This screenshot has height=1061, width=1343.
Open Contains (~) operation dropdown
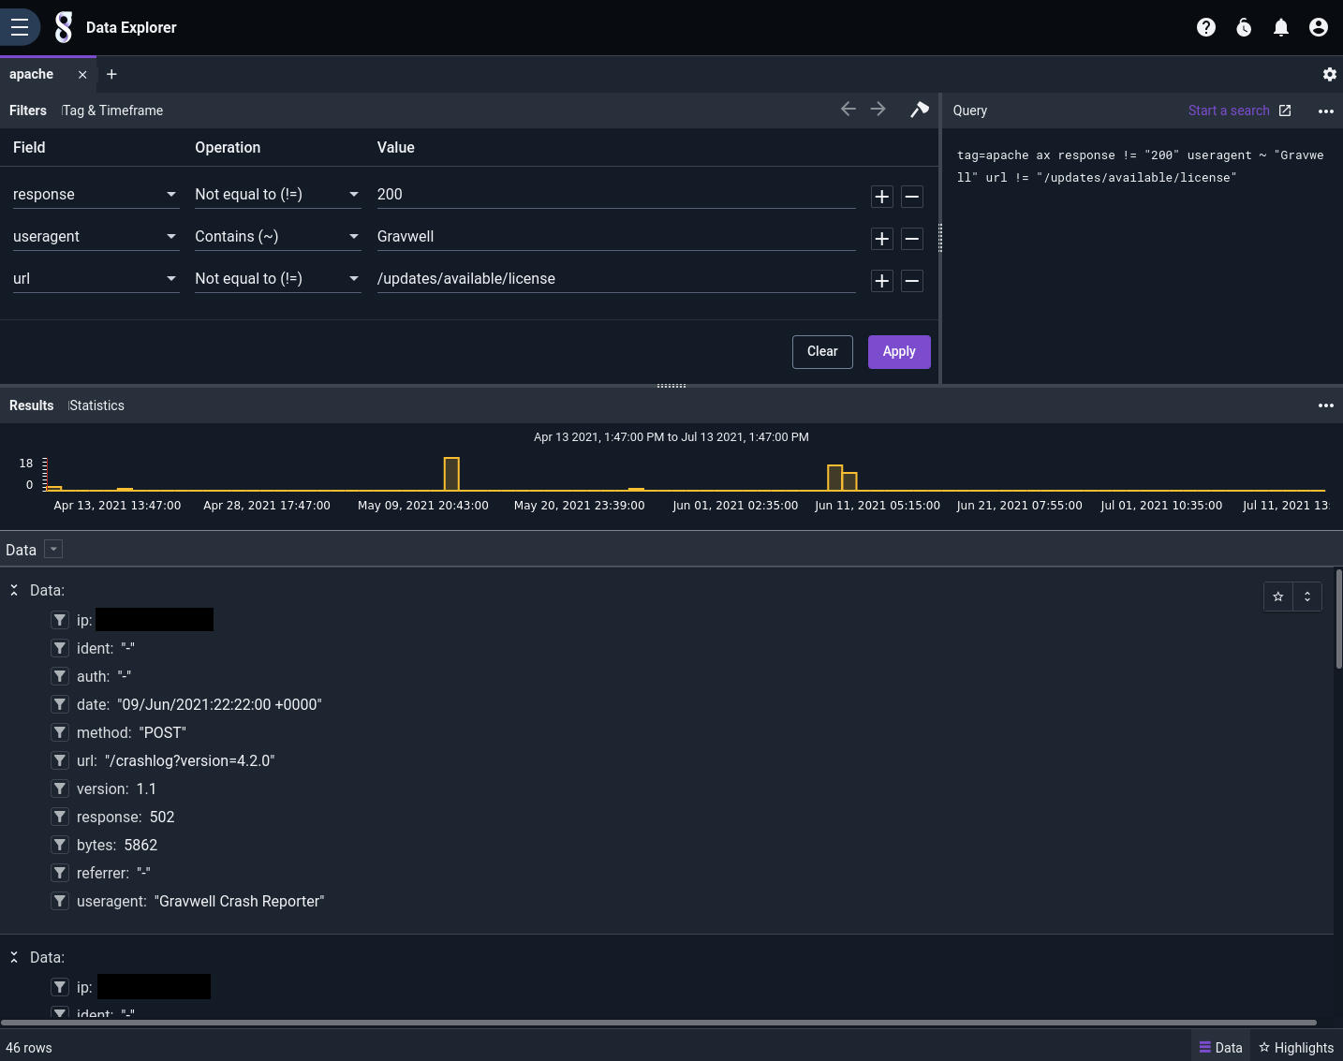click(277, 236)
